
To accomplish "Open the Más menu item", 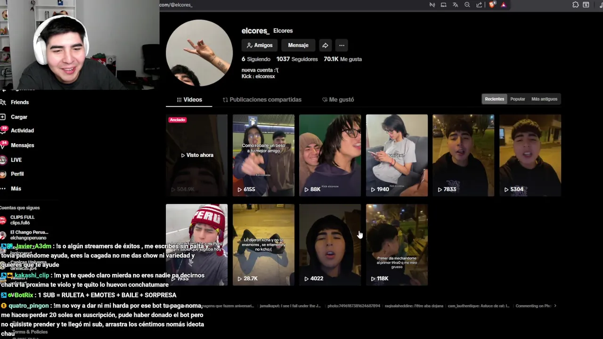I will pos(16,188).
